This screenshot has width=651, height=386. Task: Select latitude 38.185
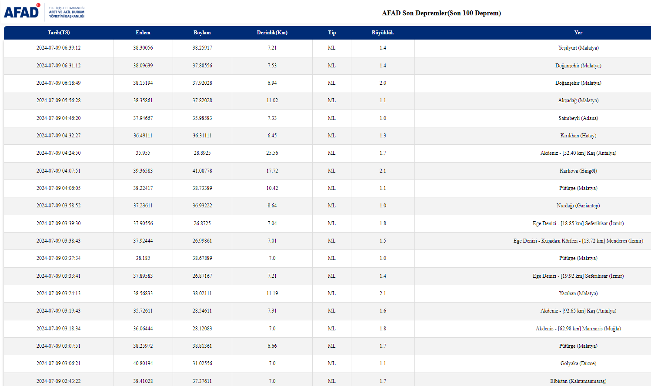coord(143,258)
